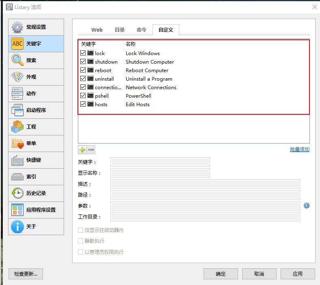Viewport: 320px width, 285px height.
Task: Uncheck the shutdown keyword checkbox
Action: tap(83, 61)
